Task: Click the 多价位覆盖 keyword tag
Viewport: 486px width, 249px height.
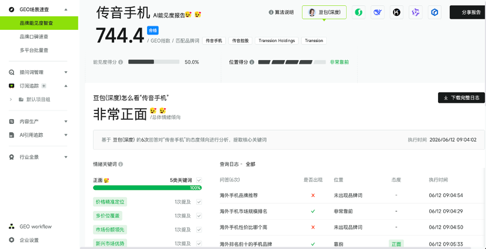Action: 108,216
